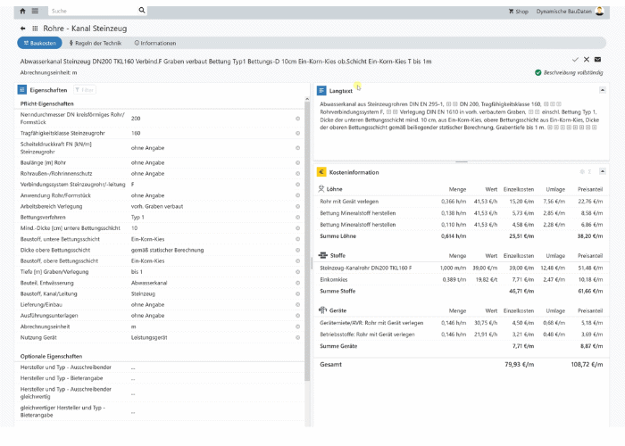Open the Shop cart link
The height and width of the screenshot is (446, 625).
[519, 11]
